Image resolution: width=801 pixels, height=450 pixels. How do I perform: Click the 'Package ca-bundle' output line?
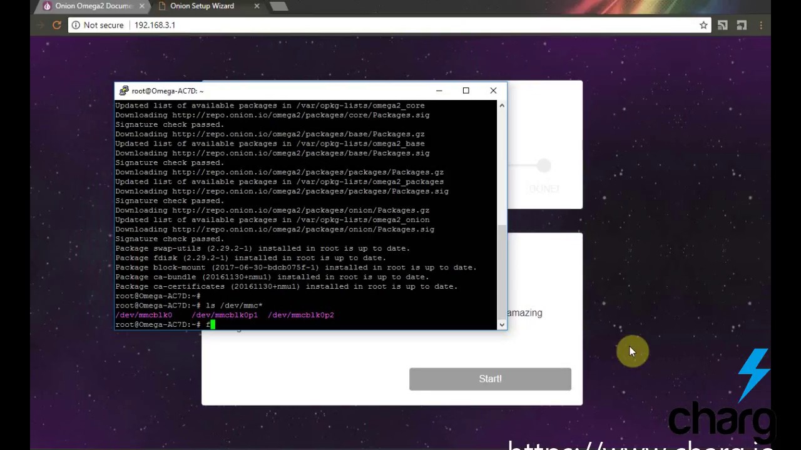click(272, 277)
